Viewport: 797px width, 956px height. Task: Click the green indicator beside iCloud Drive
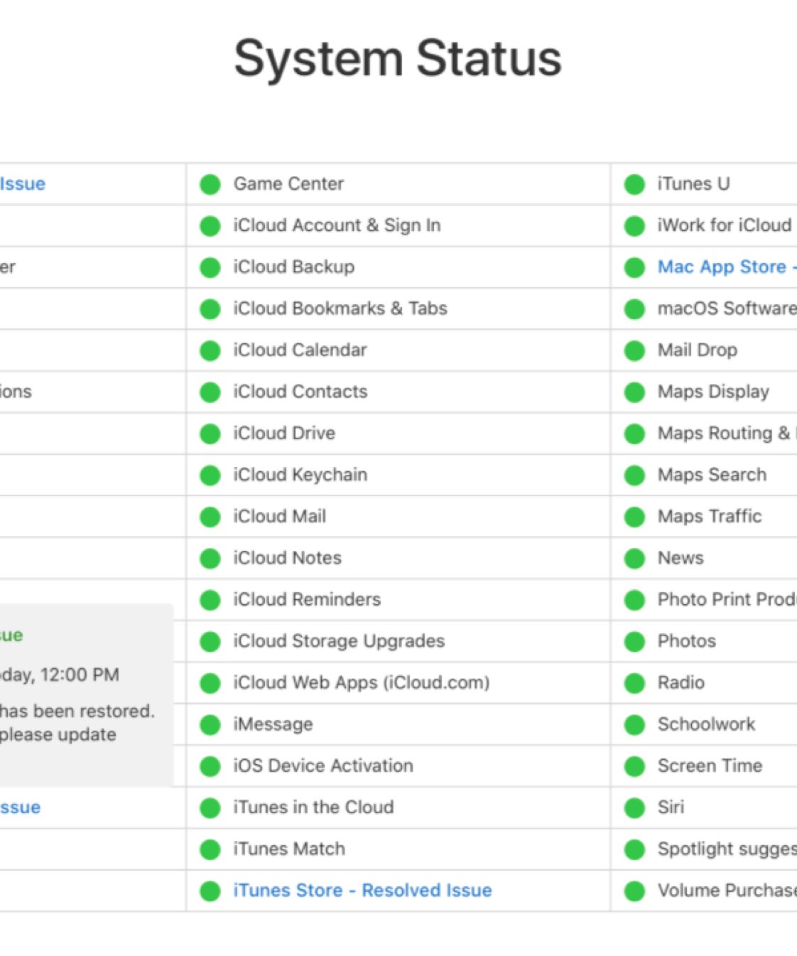[x=210, y=434]
